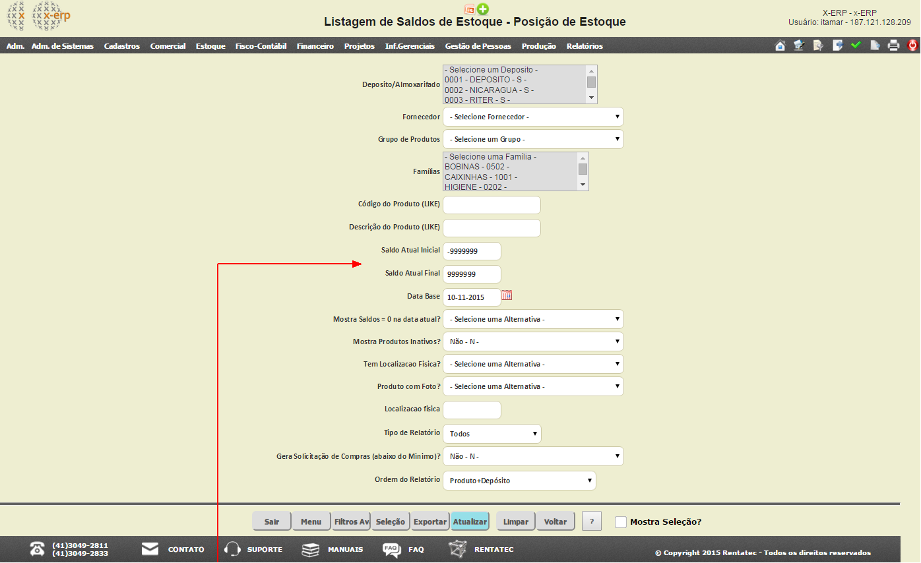The image size is (921, 563).
Task: Click the headset SUPORTE icon in the footer
Action: [233, 549]
